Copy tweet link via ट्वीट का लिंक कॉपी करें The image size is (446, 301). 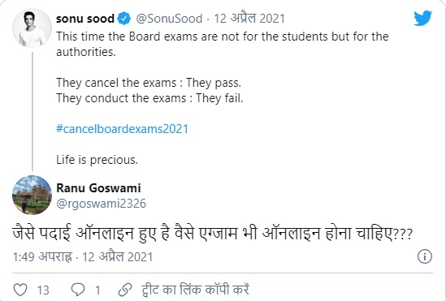[195, 290]
